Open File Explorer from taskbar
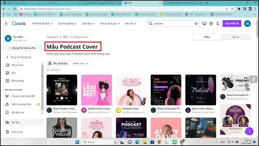Screen dimensions: 259x146 click(x=145, y=142)
